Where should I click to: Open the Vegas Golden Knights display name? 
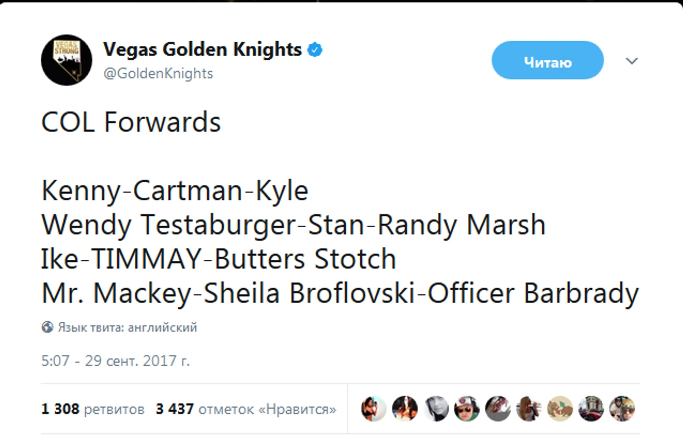[203, 50]
